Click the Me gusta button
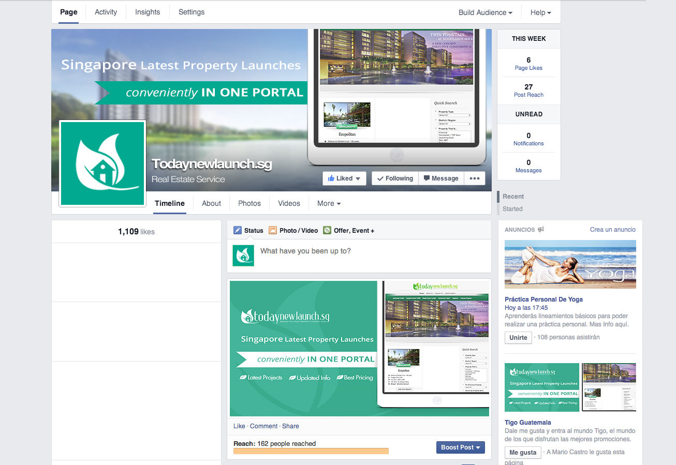The width and height of the screenshot is (676, 465). [523, 453]
